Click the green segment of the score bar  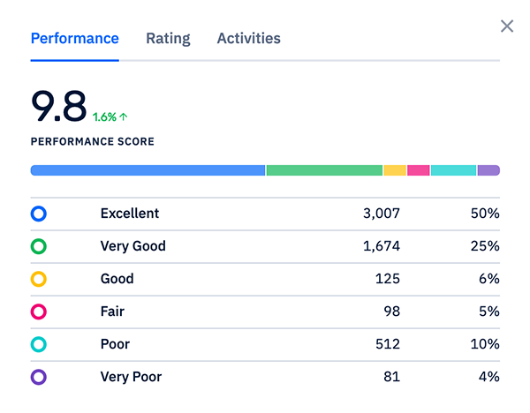click(324, 170)
